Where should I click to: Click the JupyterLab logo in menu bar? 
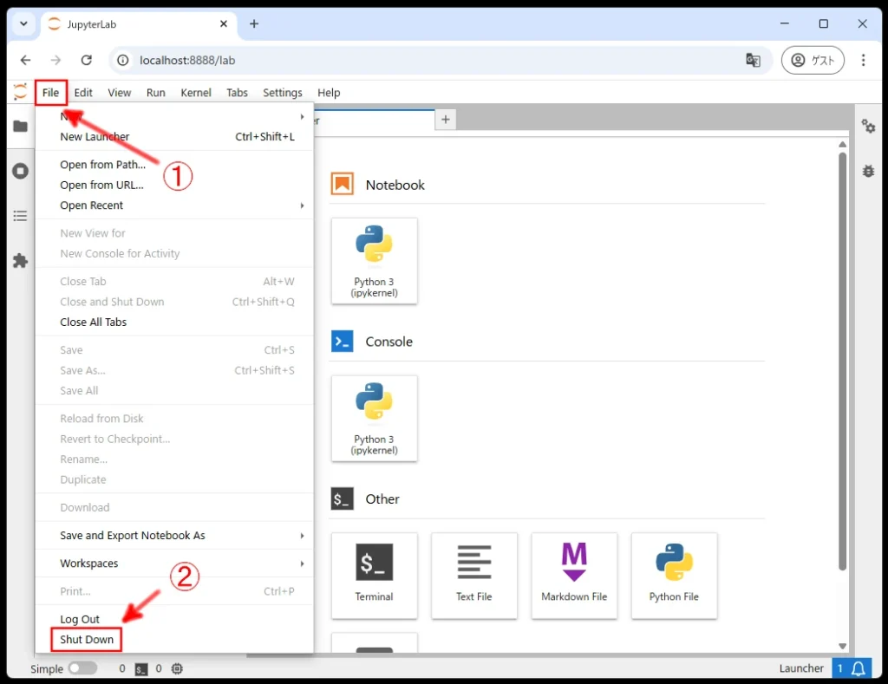pyautogui.click(x=21, y=92)
